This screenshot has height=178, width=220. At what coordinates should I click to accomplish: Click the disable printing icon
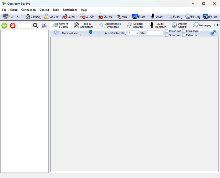coord(101,16)
